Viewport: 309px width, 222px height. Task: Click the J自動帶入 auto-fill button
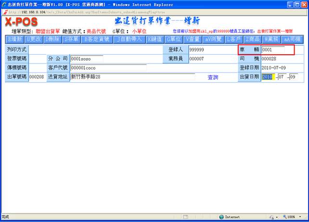coord(129,39)
